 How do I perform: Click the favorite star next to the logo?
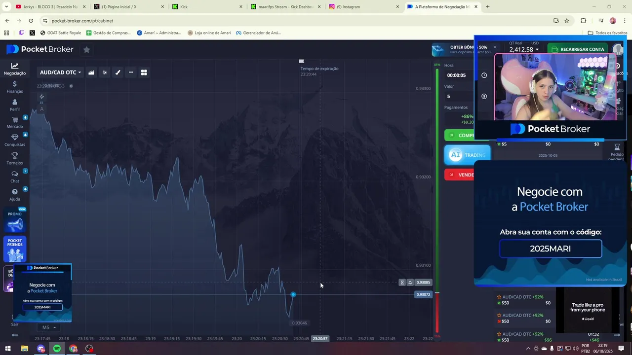coord(86,49)
